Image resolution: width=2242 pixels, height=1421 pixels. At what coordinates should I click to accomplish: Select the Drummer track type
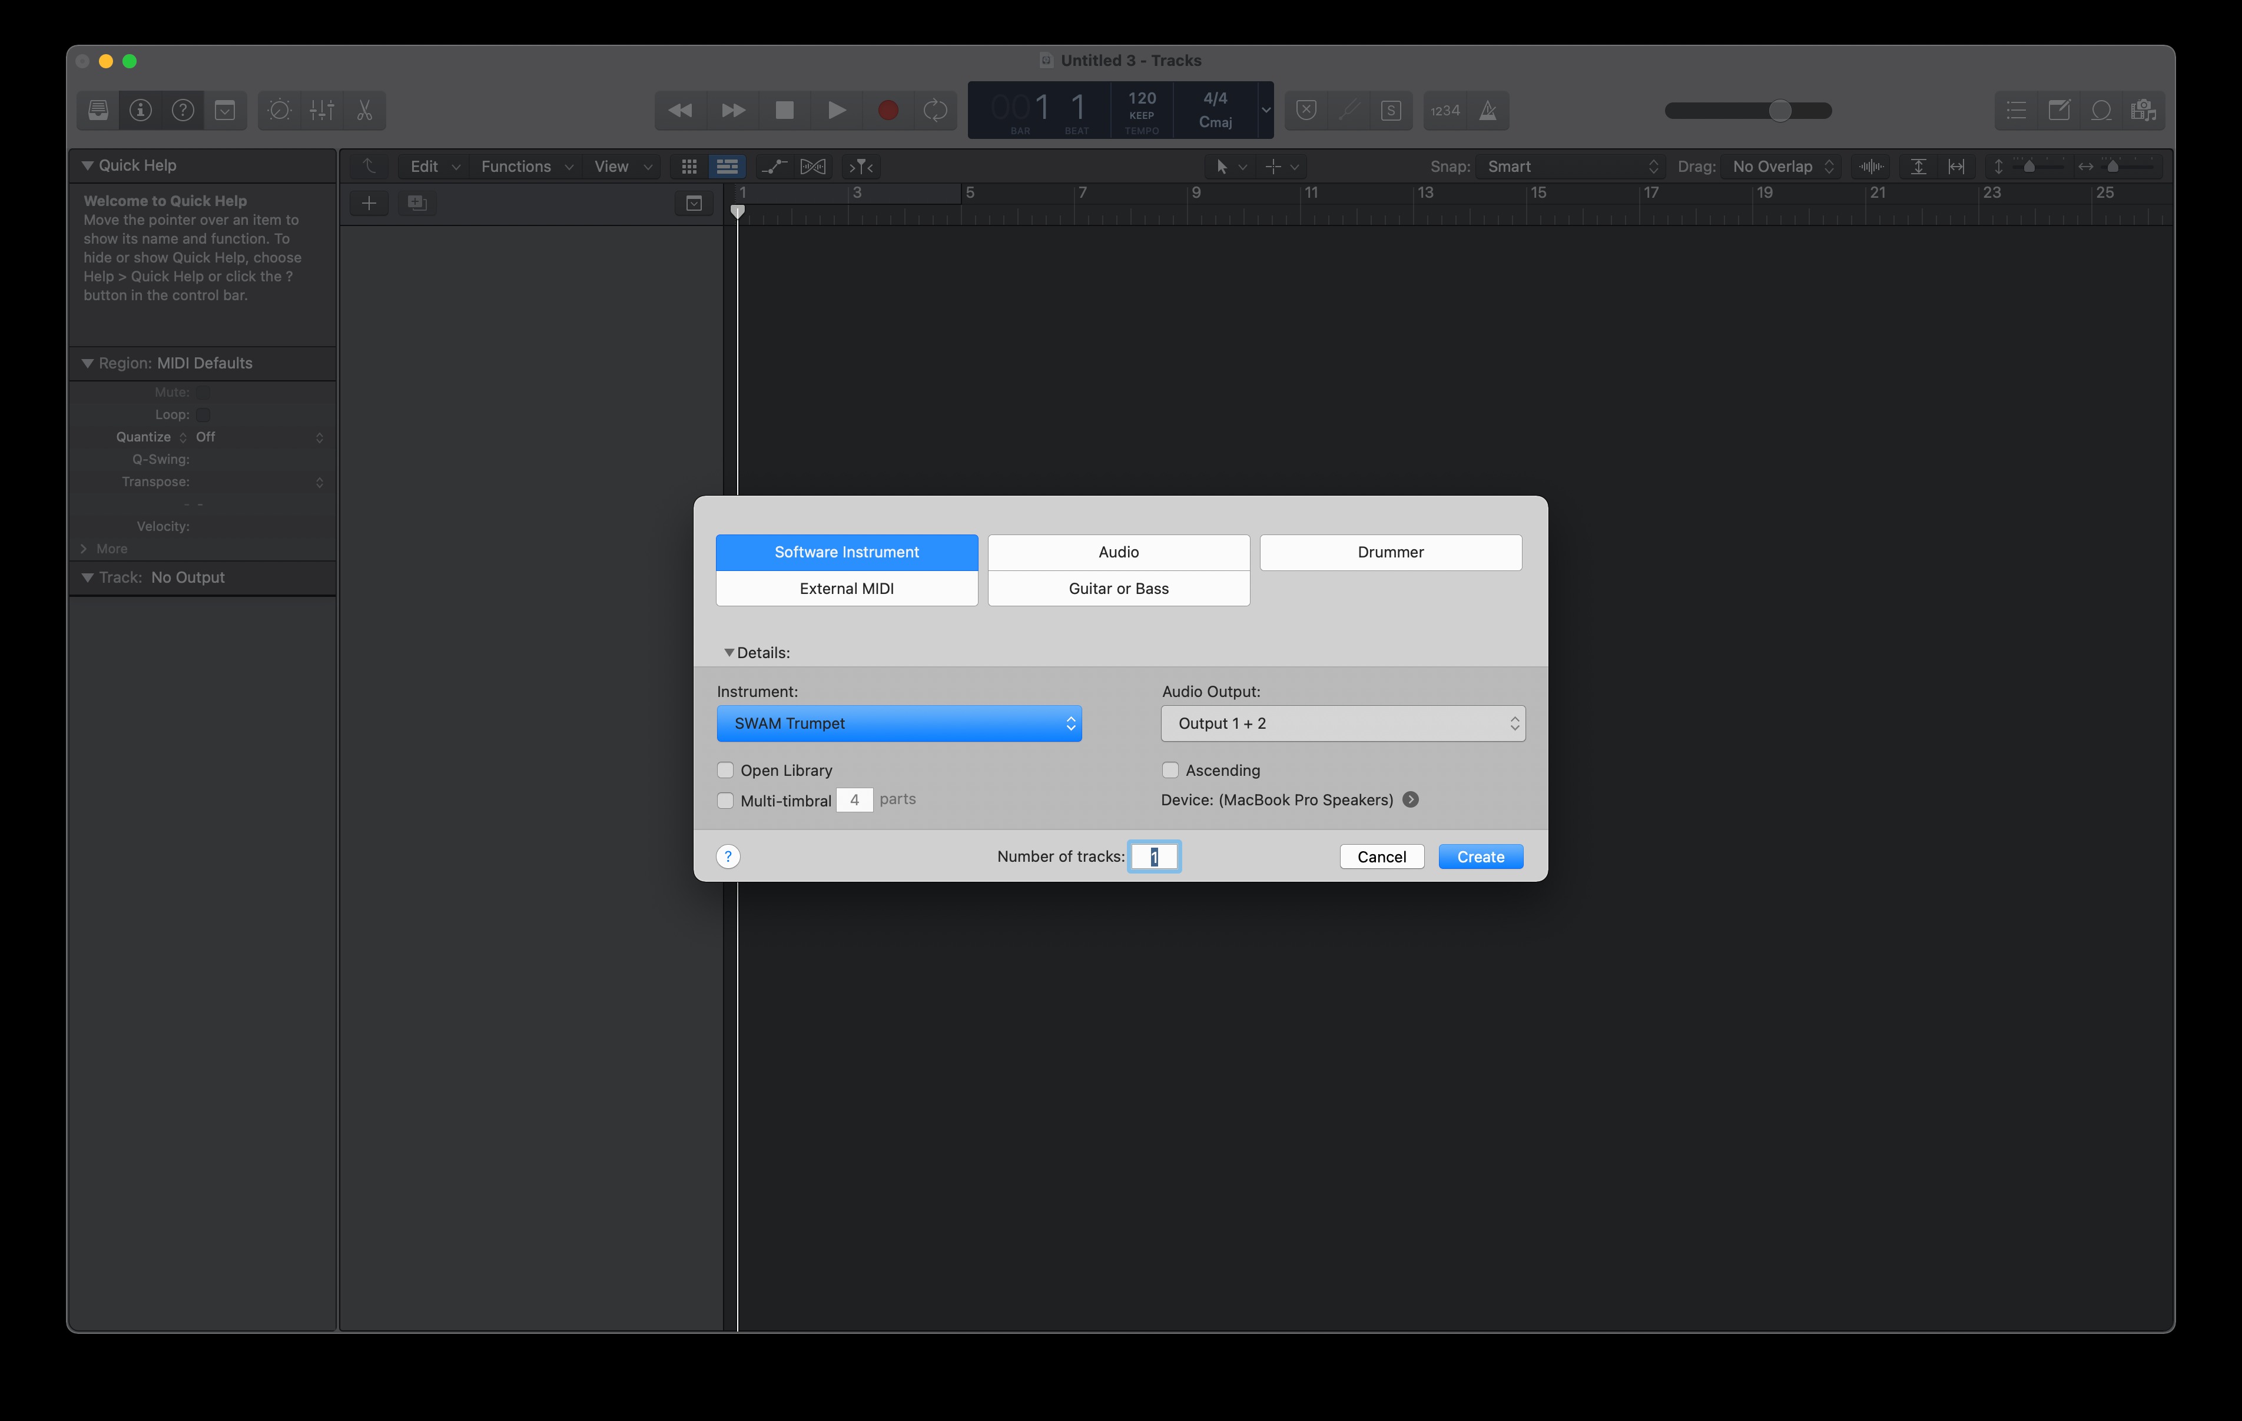(1390, 552)
